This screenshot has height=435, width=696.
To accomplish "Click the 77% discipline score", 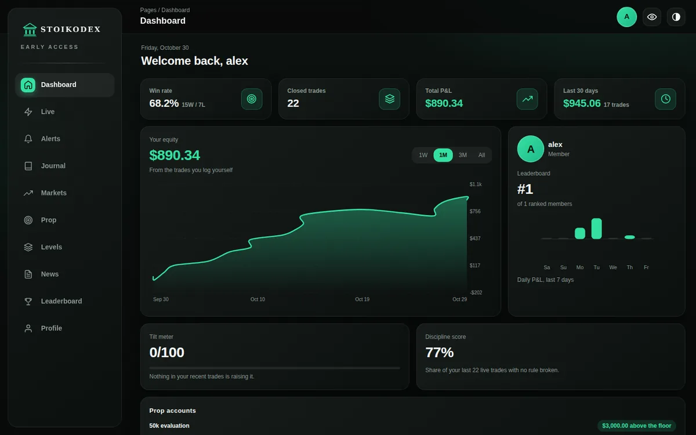I will pyautogui.click(x=440, y=353).
